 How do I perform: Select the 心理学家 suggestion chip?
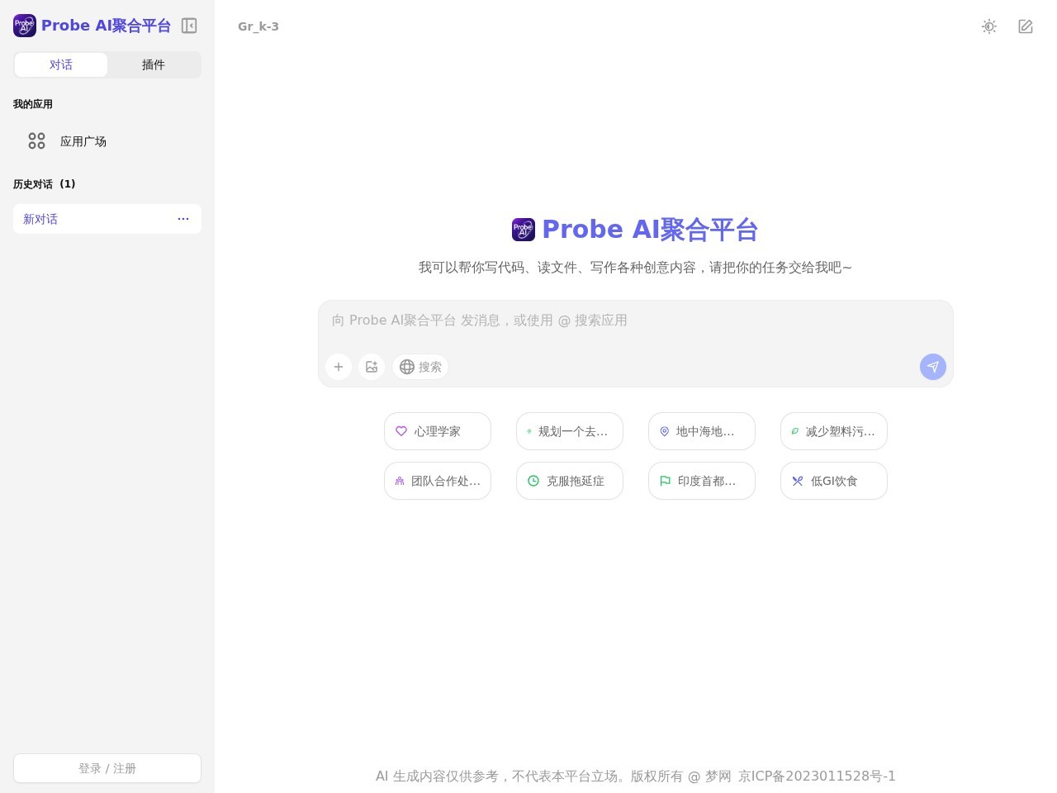[x=438, y=431]
